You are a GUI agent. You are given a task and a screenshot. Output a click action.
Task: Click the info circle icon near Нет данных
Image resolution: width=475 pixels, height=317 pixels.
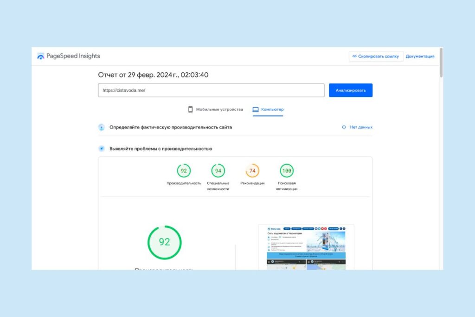tap(344, 127)
